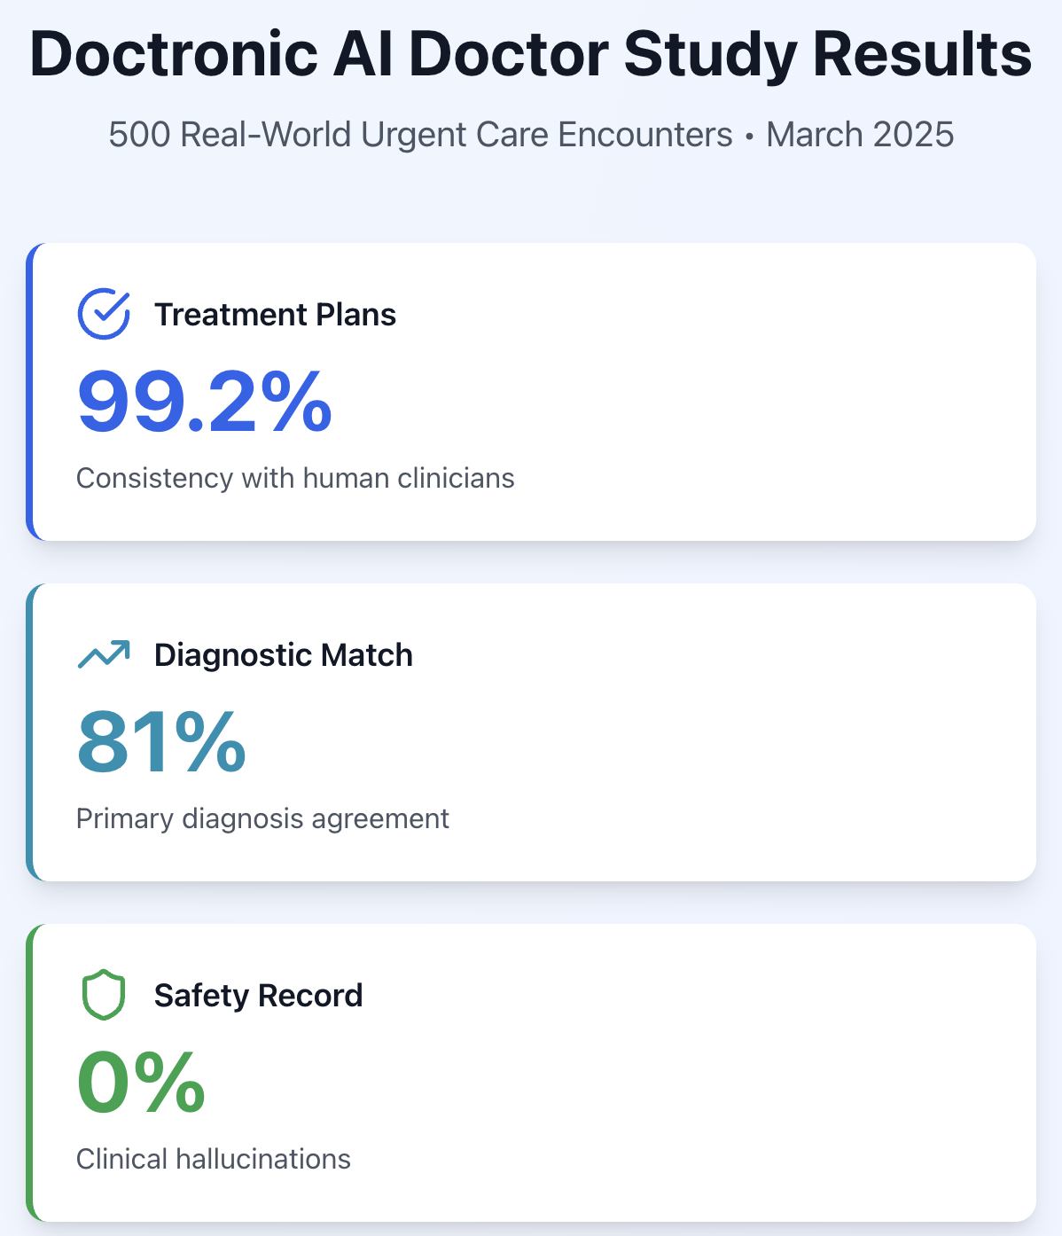The height and width of the screenshot is (1236, 1062).
Task: Click the 0% clinical hallucinations figure
Action: [141, 1083]
